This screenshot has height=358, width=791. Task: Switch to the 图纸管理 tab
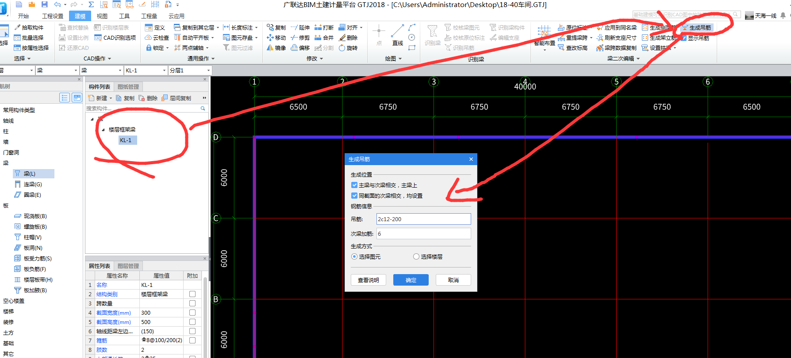(128, 87)
